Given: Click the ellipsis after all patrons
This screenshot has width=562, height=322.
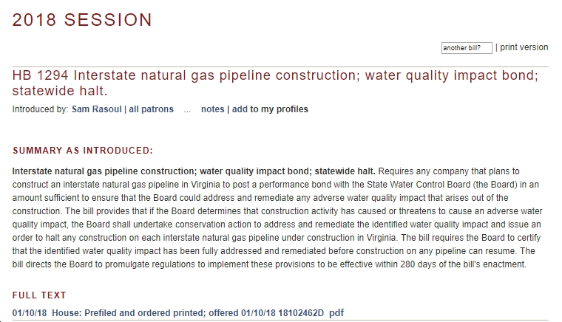Looking at the screenshot, I should pos(187,110).
